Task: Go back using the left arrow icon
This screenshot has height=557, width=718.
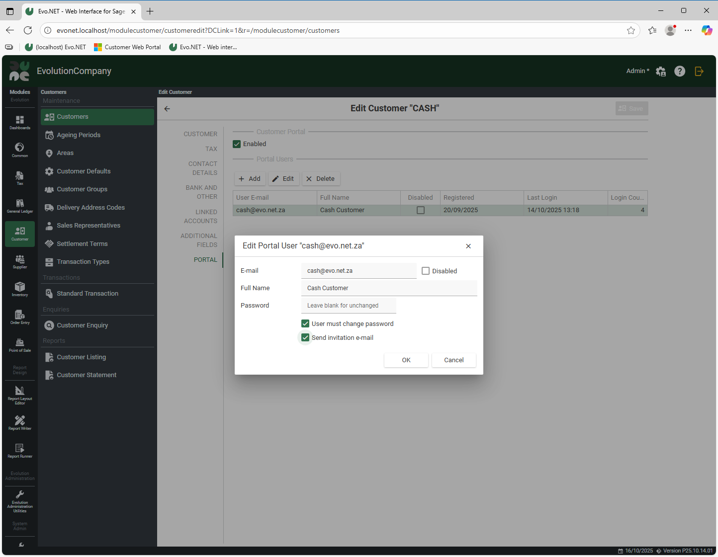Action: coord(167,109)
